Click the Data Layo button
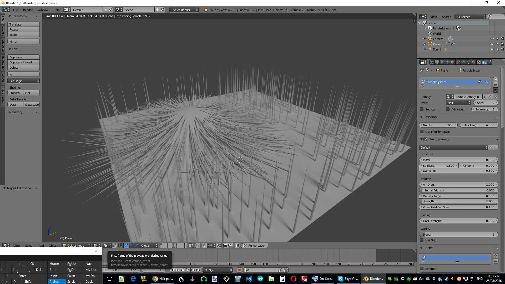 [x=32, y=104]
